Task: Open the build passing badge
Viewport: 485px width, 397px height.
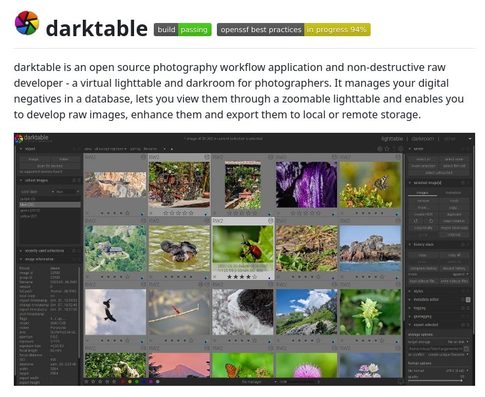Action: click(182, 30)
